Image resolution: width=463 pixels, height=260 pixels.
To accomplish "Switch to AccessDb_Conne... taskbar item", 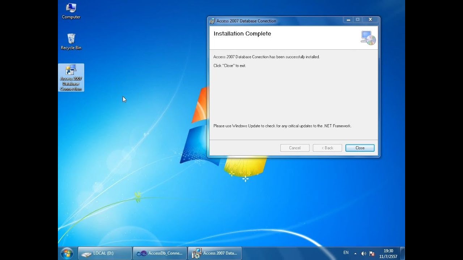I will click(x=160, y=253).
